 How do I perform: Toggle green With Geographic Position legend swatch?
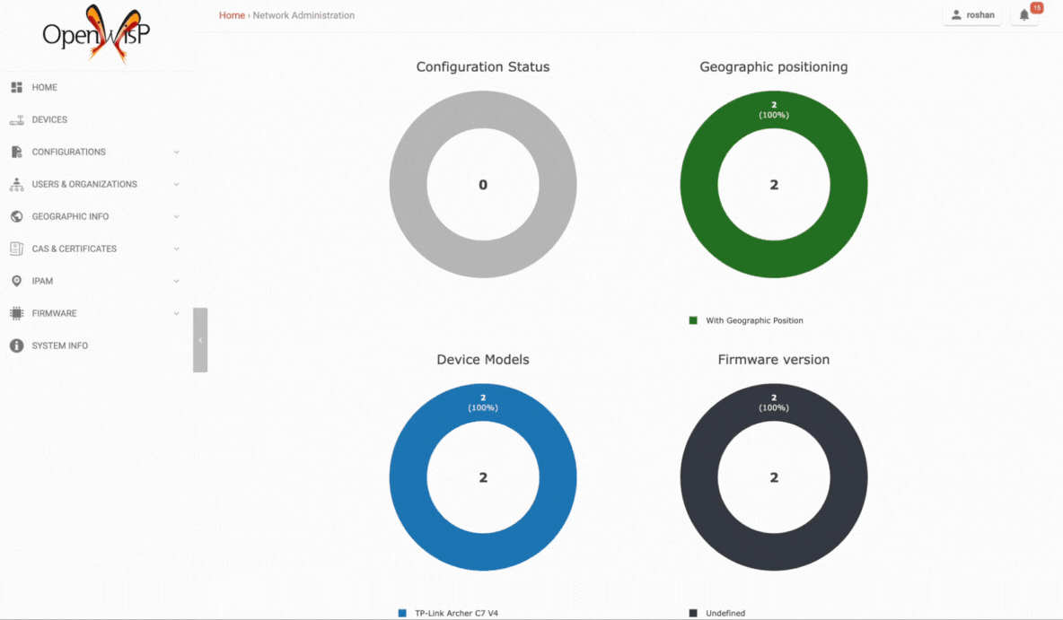click(693, 320)
